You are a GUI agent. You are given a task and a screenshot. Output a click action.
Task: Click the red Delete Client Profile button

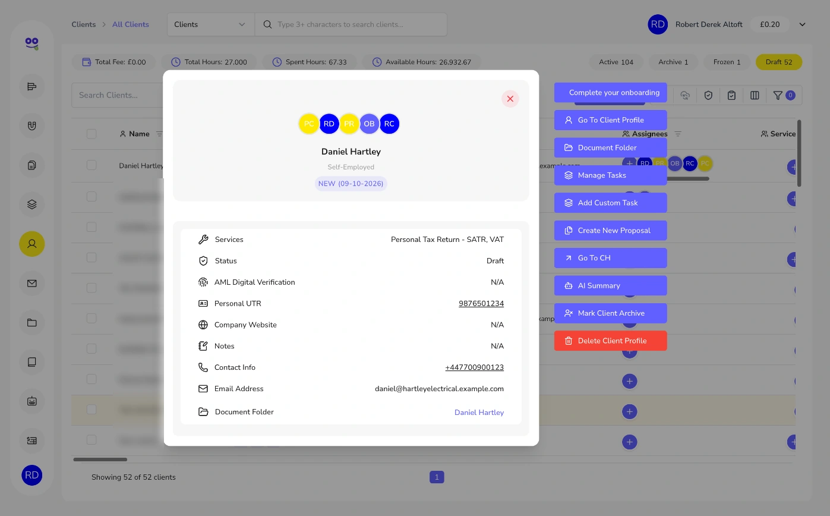pos(610,341)
